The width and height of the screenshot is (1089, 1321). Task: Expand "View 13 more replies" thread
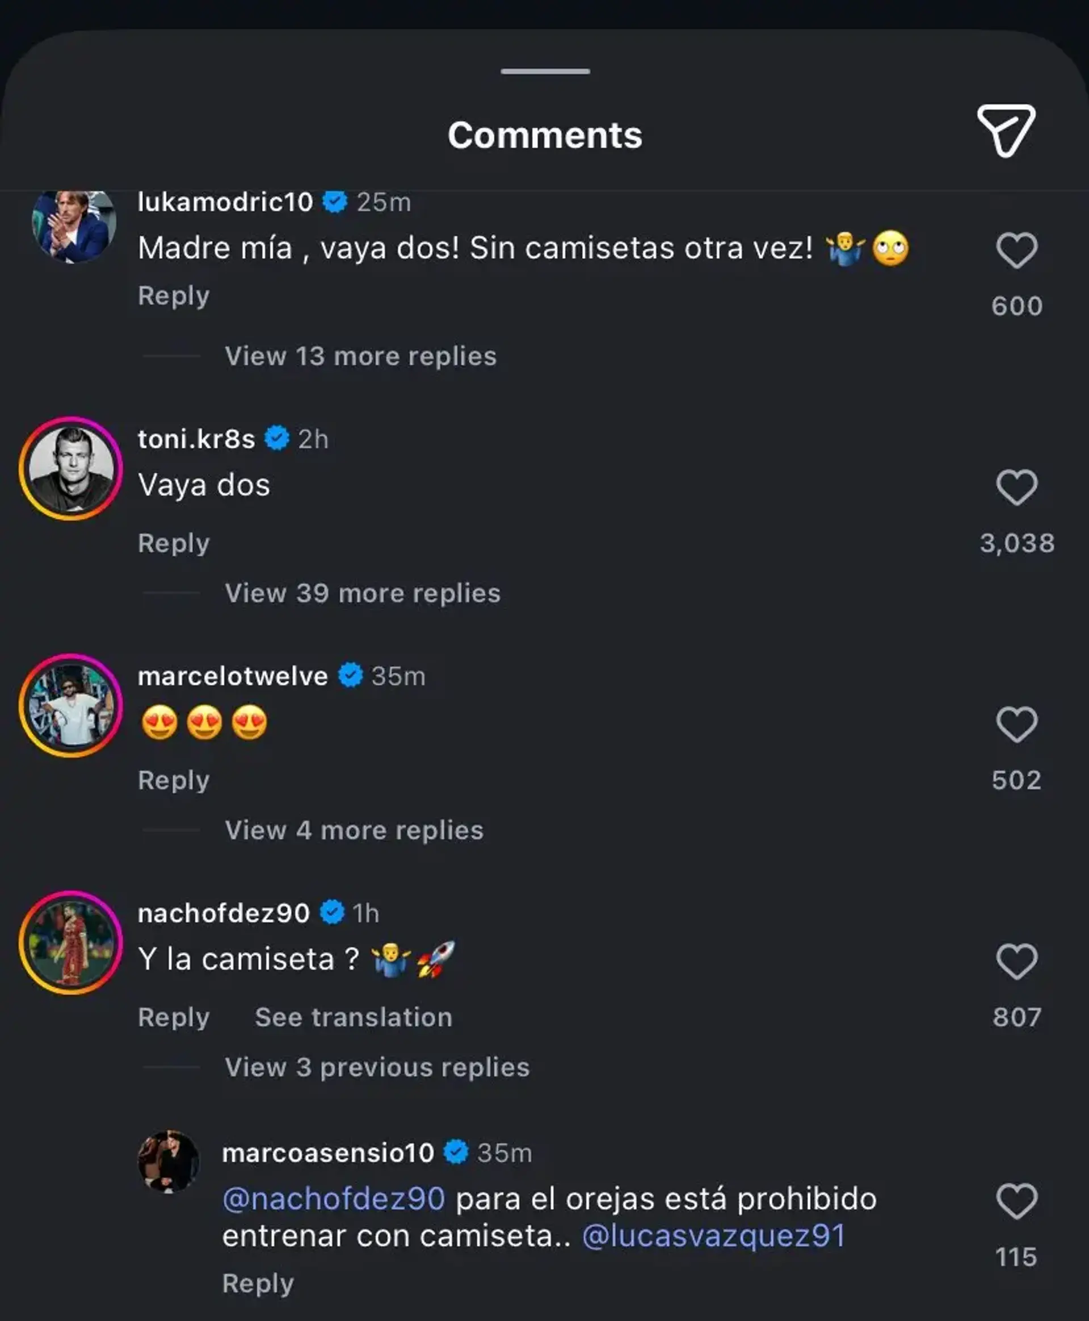tap(360, 356)
